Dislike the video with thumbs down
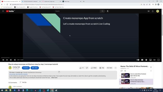Screen dimensions: 163x92 point(87,68)
